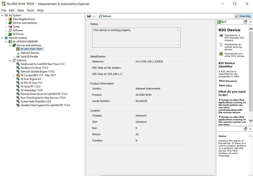Click the System State Publisher 5.0.0 icon
This screenshot has height=176, width=253.
[18, 101]
